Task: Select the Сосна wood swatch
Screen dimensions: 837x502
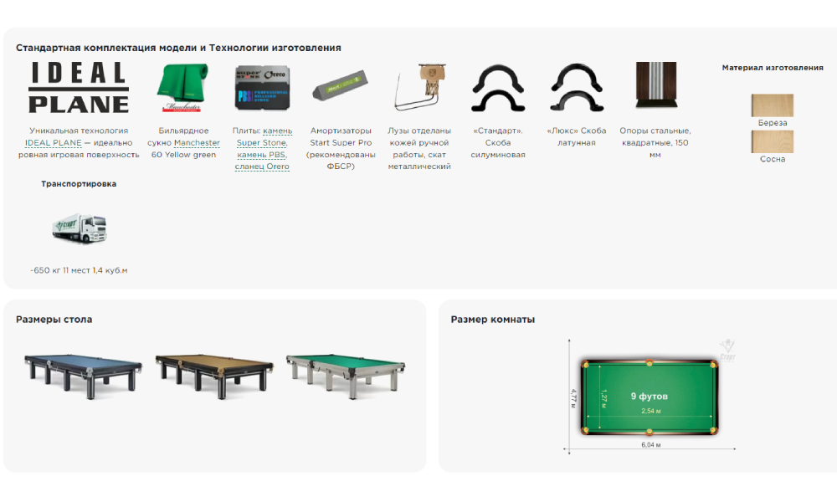Action: (772, 141)
